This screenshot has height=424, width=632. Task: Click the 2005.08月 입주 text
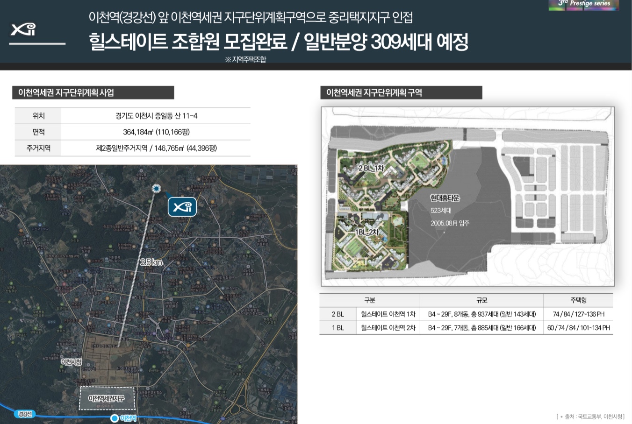click(x=450, y=223)
